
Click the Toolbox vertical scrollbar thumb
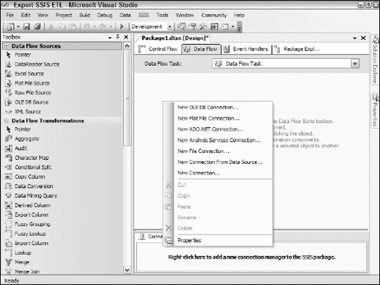pyautogui.click(x=127, y=98)
